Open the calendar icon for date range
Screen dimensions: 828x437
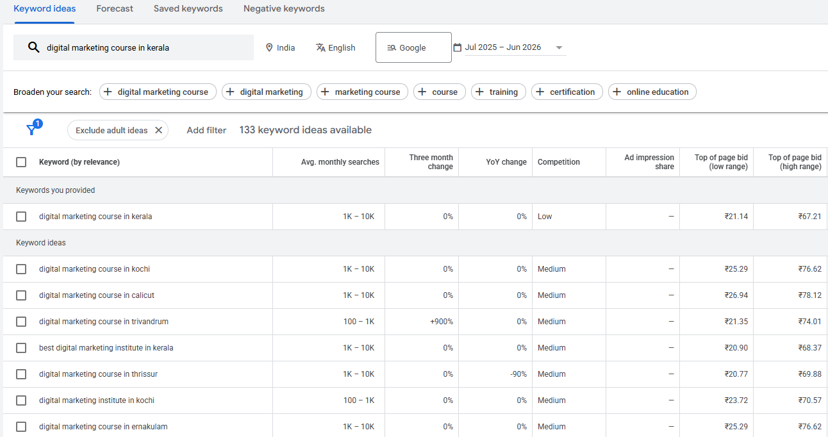coord(458,47)
